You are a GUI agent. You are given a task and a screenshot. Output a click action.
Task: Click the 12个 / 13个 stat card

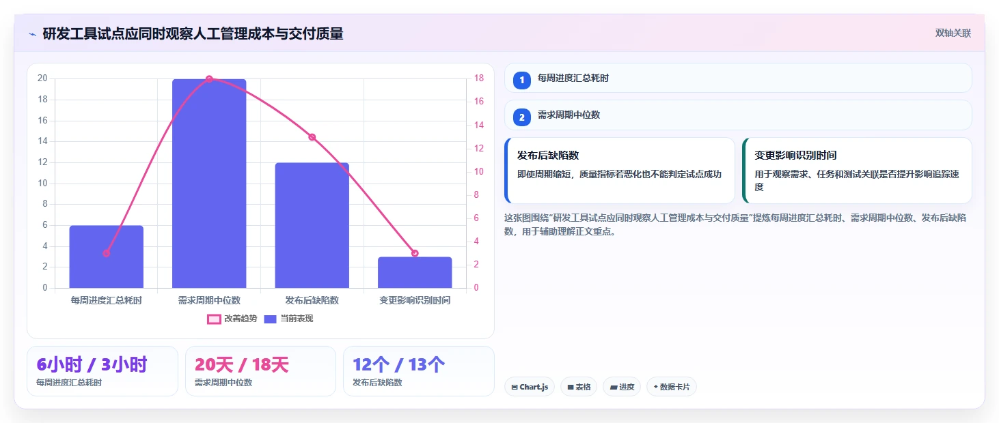click(x=418, y=371)
